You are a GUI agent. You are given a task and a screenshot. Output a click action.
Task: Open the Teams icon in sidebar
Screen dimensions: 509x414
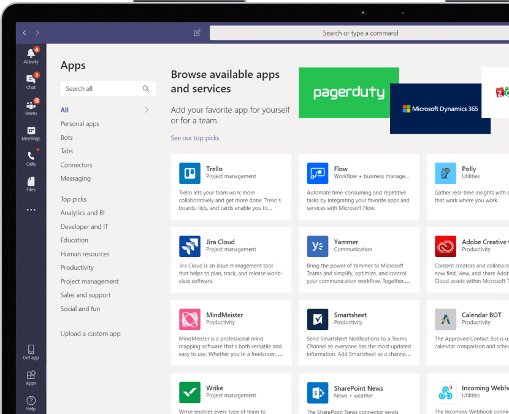tap(31, 107)
